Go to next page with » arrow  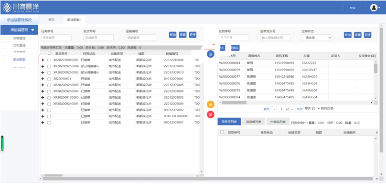coord(292,109)
